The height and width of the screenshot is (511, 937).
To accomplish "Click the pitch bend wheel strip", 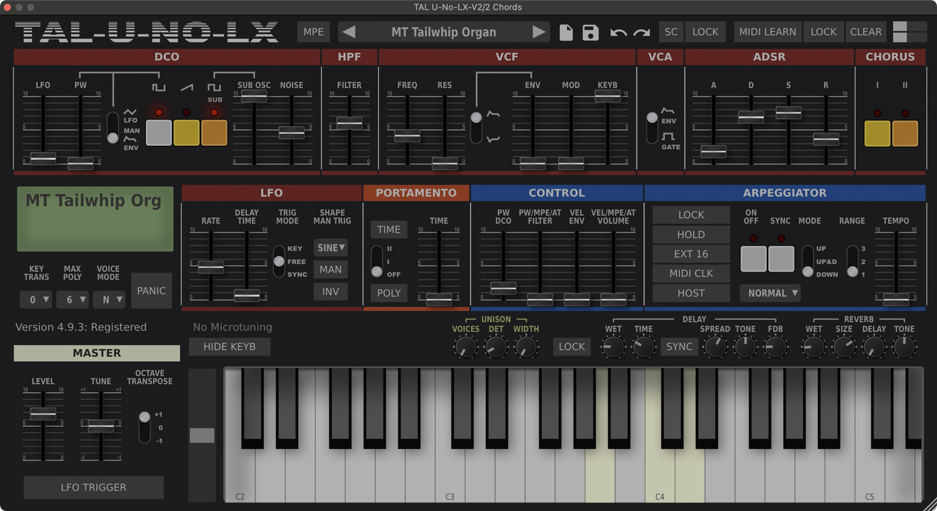I will pyautogui.click(x=202, y=435).
